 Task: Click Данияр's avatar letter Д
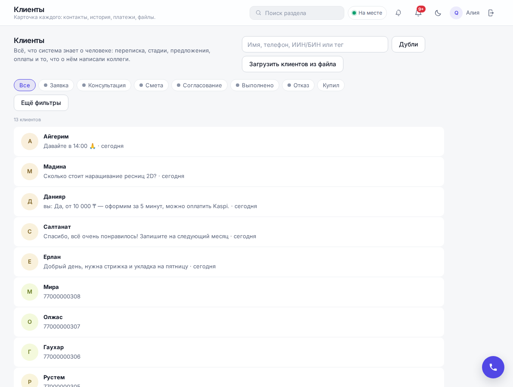[x=30, y=202]
